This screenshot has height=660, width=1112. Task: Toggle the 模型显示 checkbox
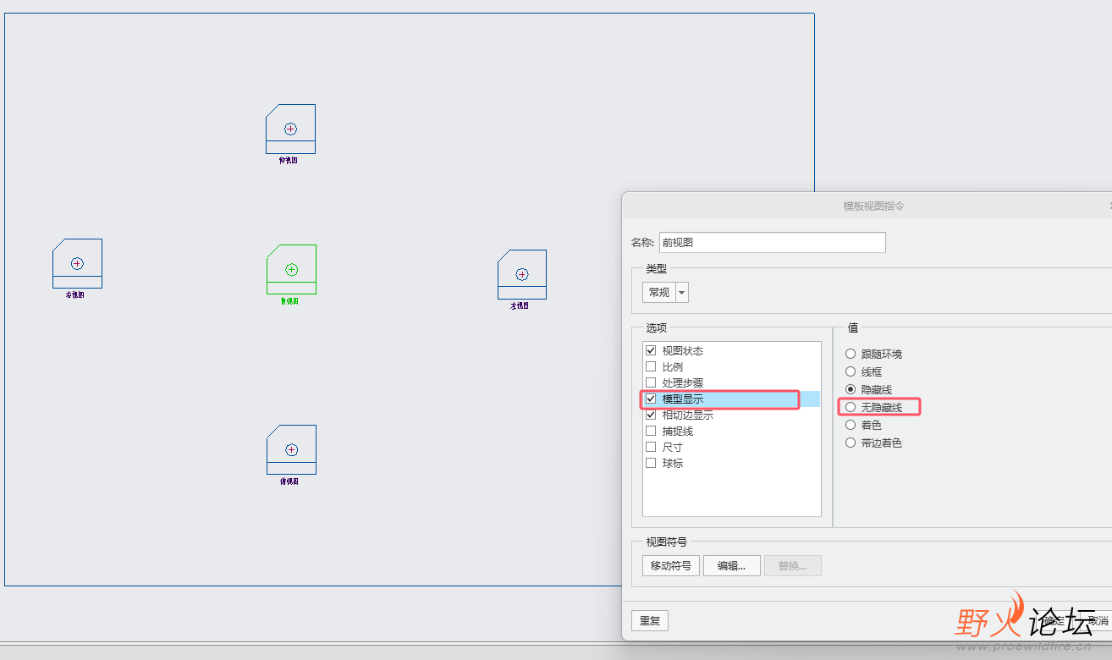(651, 399)
